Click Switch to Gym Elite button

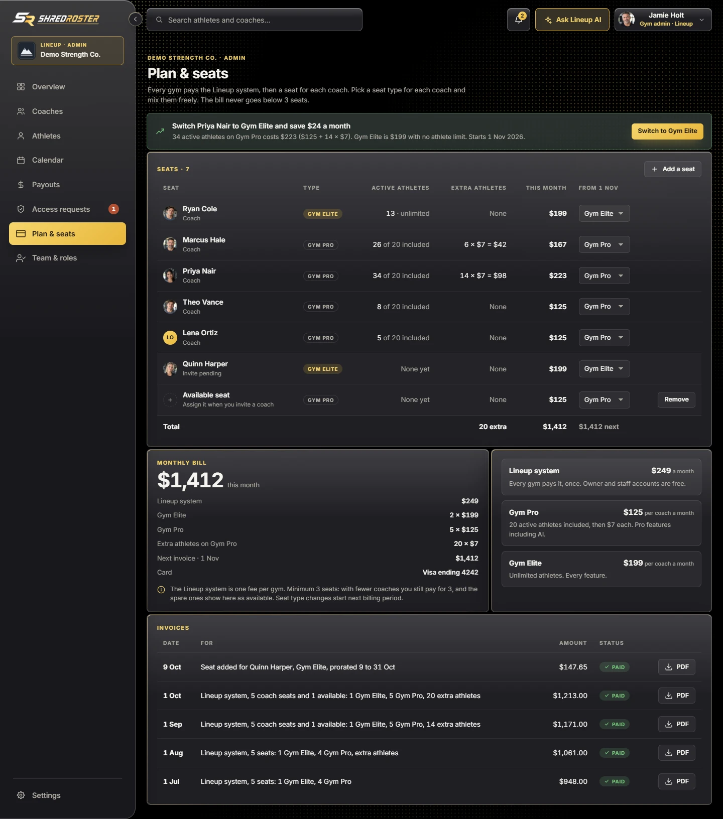click(667, 131)
